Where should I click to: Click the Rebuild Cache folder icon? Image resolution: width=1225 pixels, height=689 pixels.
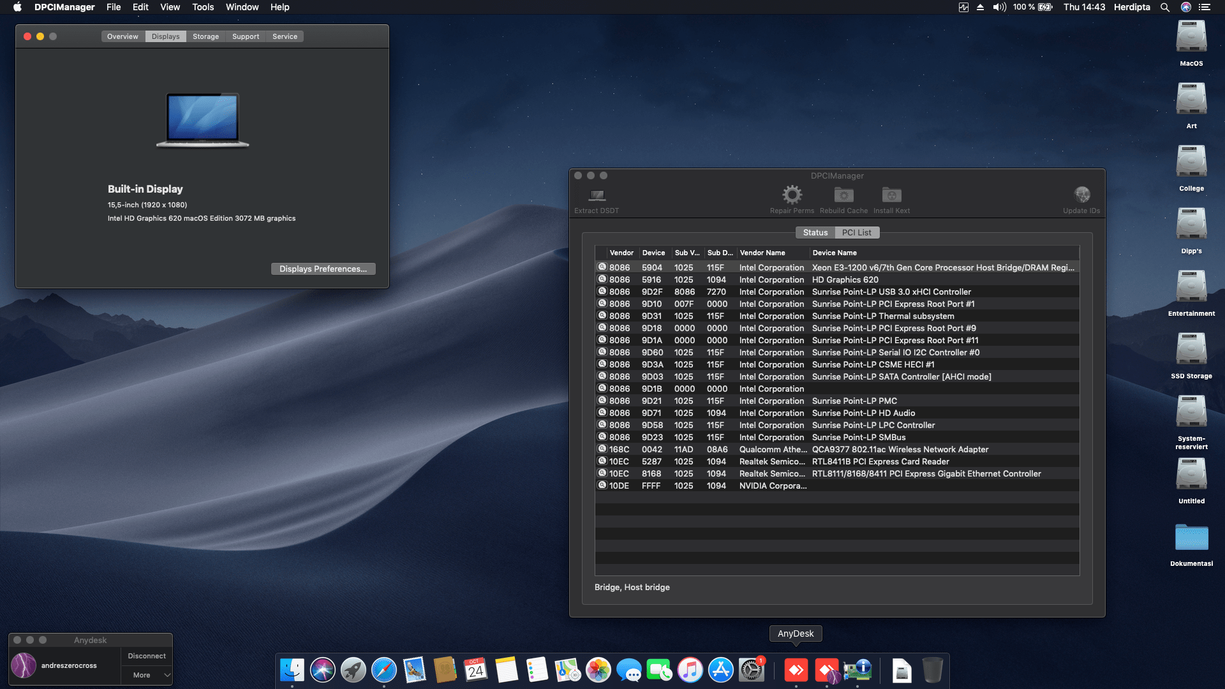843,195
